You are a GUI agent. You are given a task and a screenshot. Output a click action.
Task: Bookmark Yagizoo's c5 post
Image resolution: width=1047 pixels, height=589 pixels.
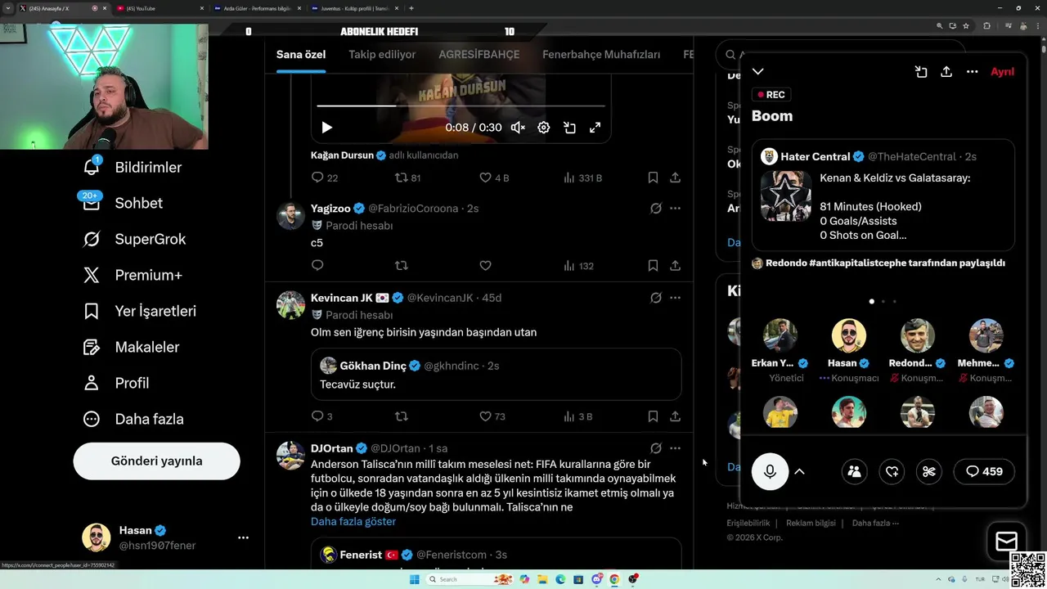653,266
